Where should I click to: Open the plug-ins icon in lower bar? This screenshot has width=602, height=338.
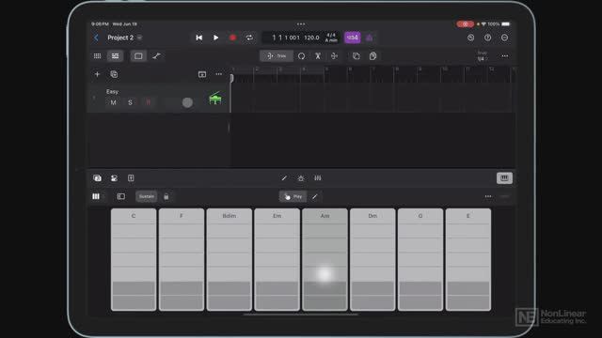click(x=114, y=177)
